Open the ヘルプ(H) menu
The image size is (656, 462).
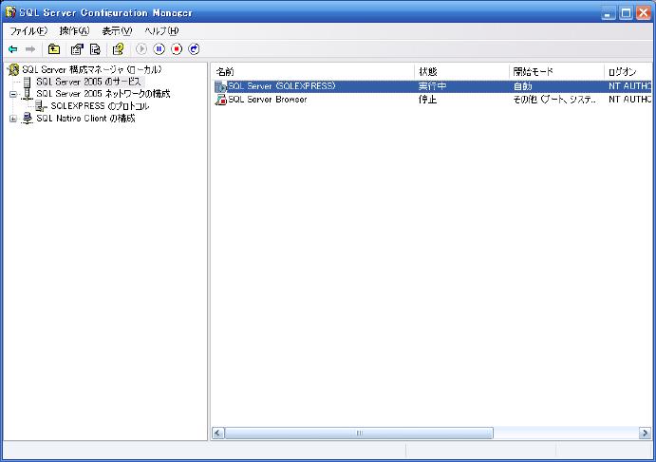tap(161, 31)
